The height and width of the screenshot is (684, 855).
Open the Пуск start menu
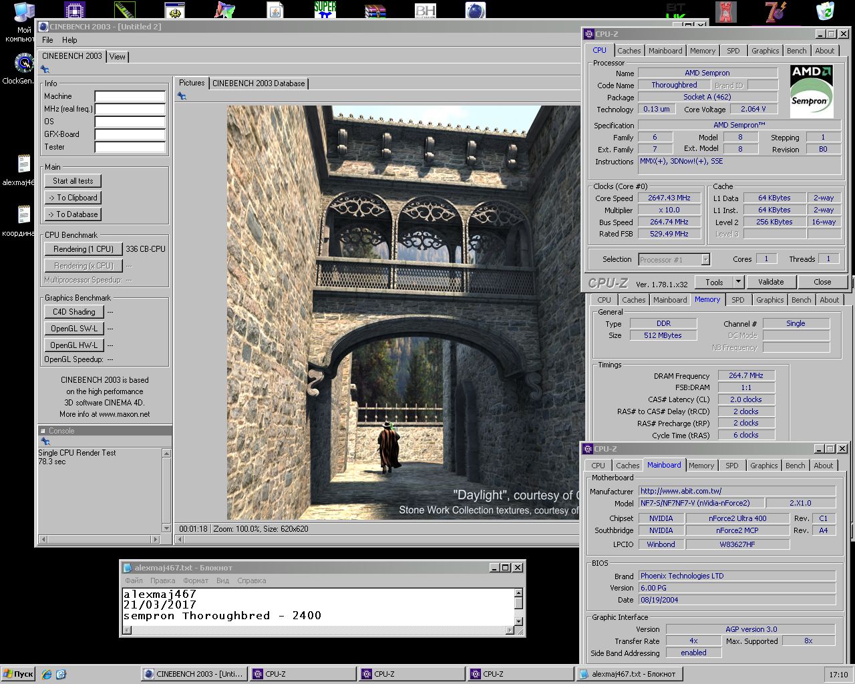[18, 674]
